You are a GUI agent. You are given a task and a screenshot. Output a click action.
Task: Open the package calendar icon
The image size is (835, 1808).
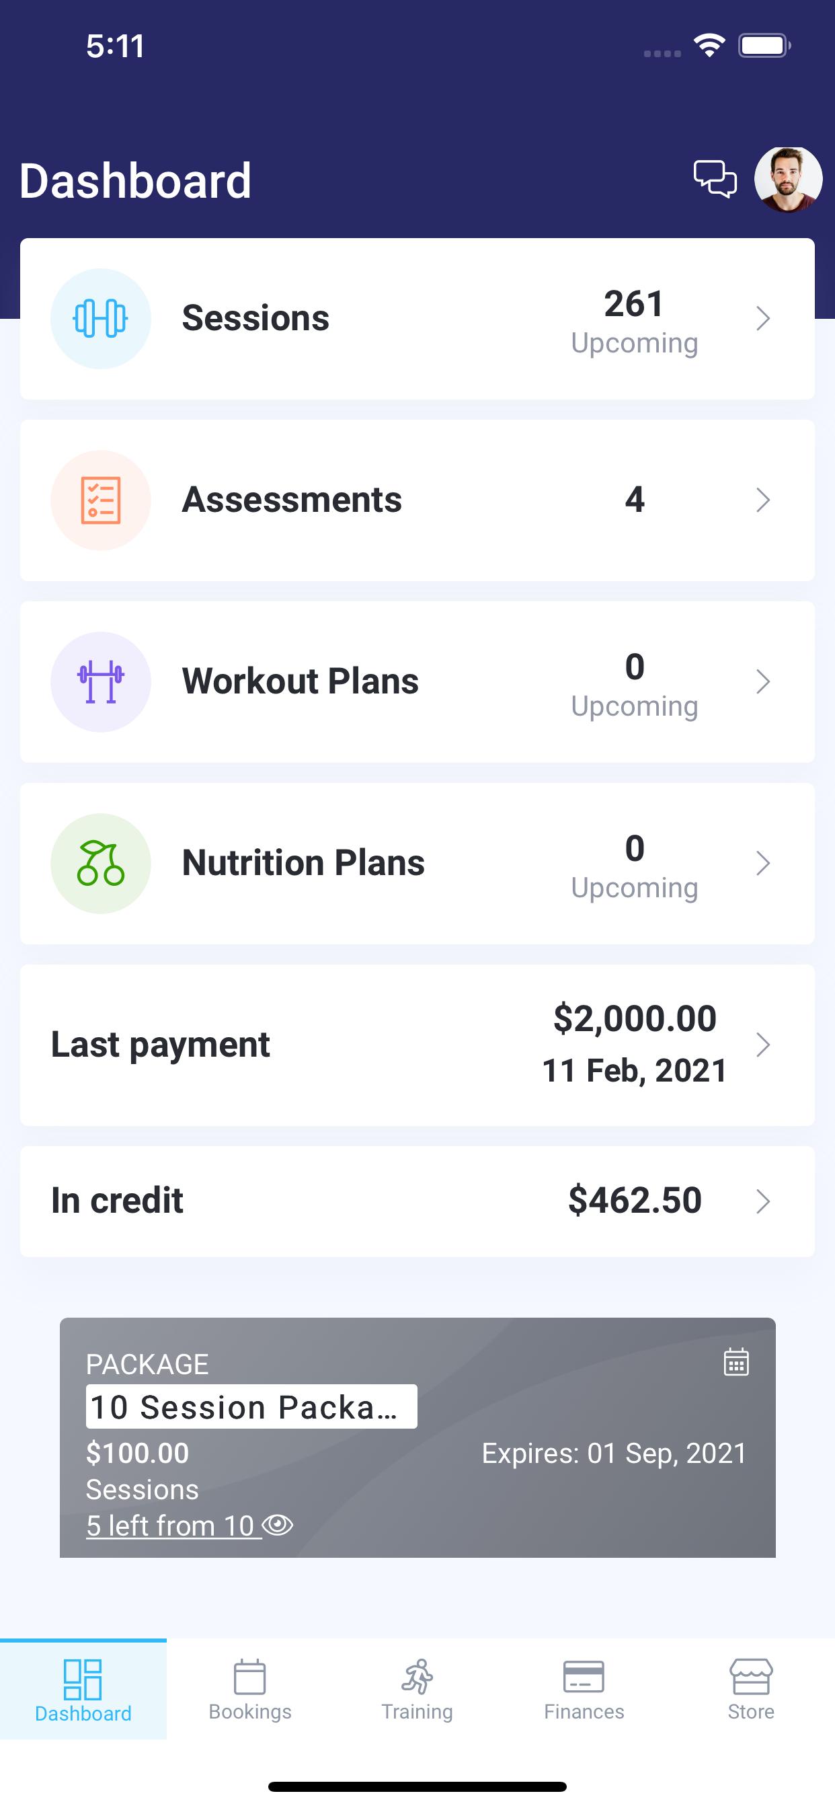(736, 1361)
